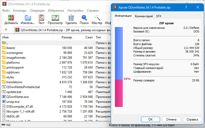This screenshot has width=205, height=128.
Task: Select the QOwnNotes.exe application icon
Action: point(4,97)
